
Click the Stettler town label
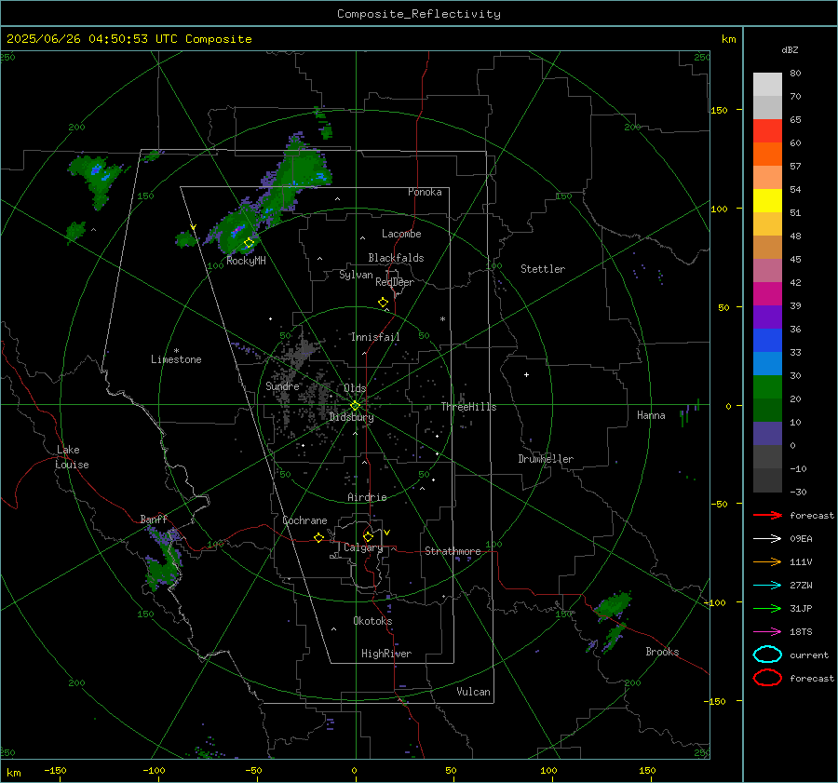click(x=543, y=269)
